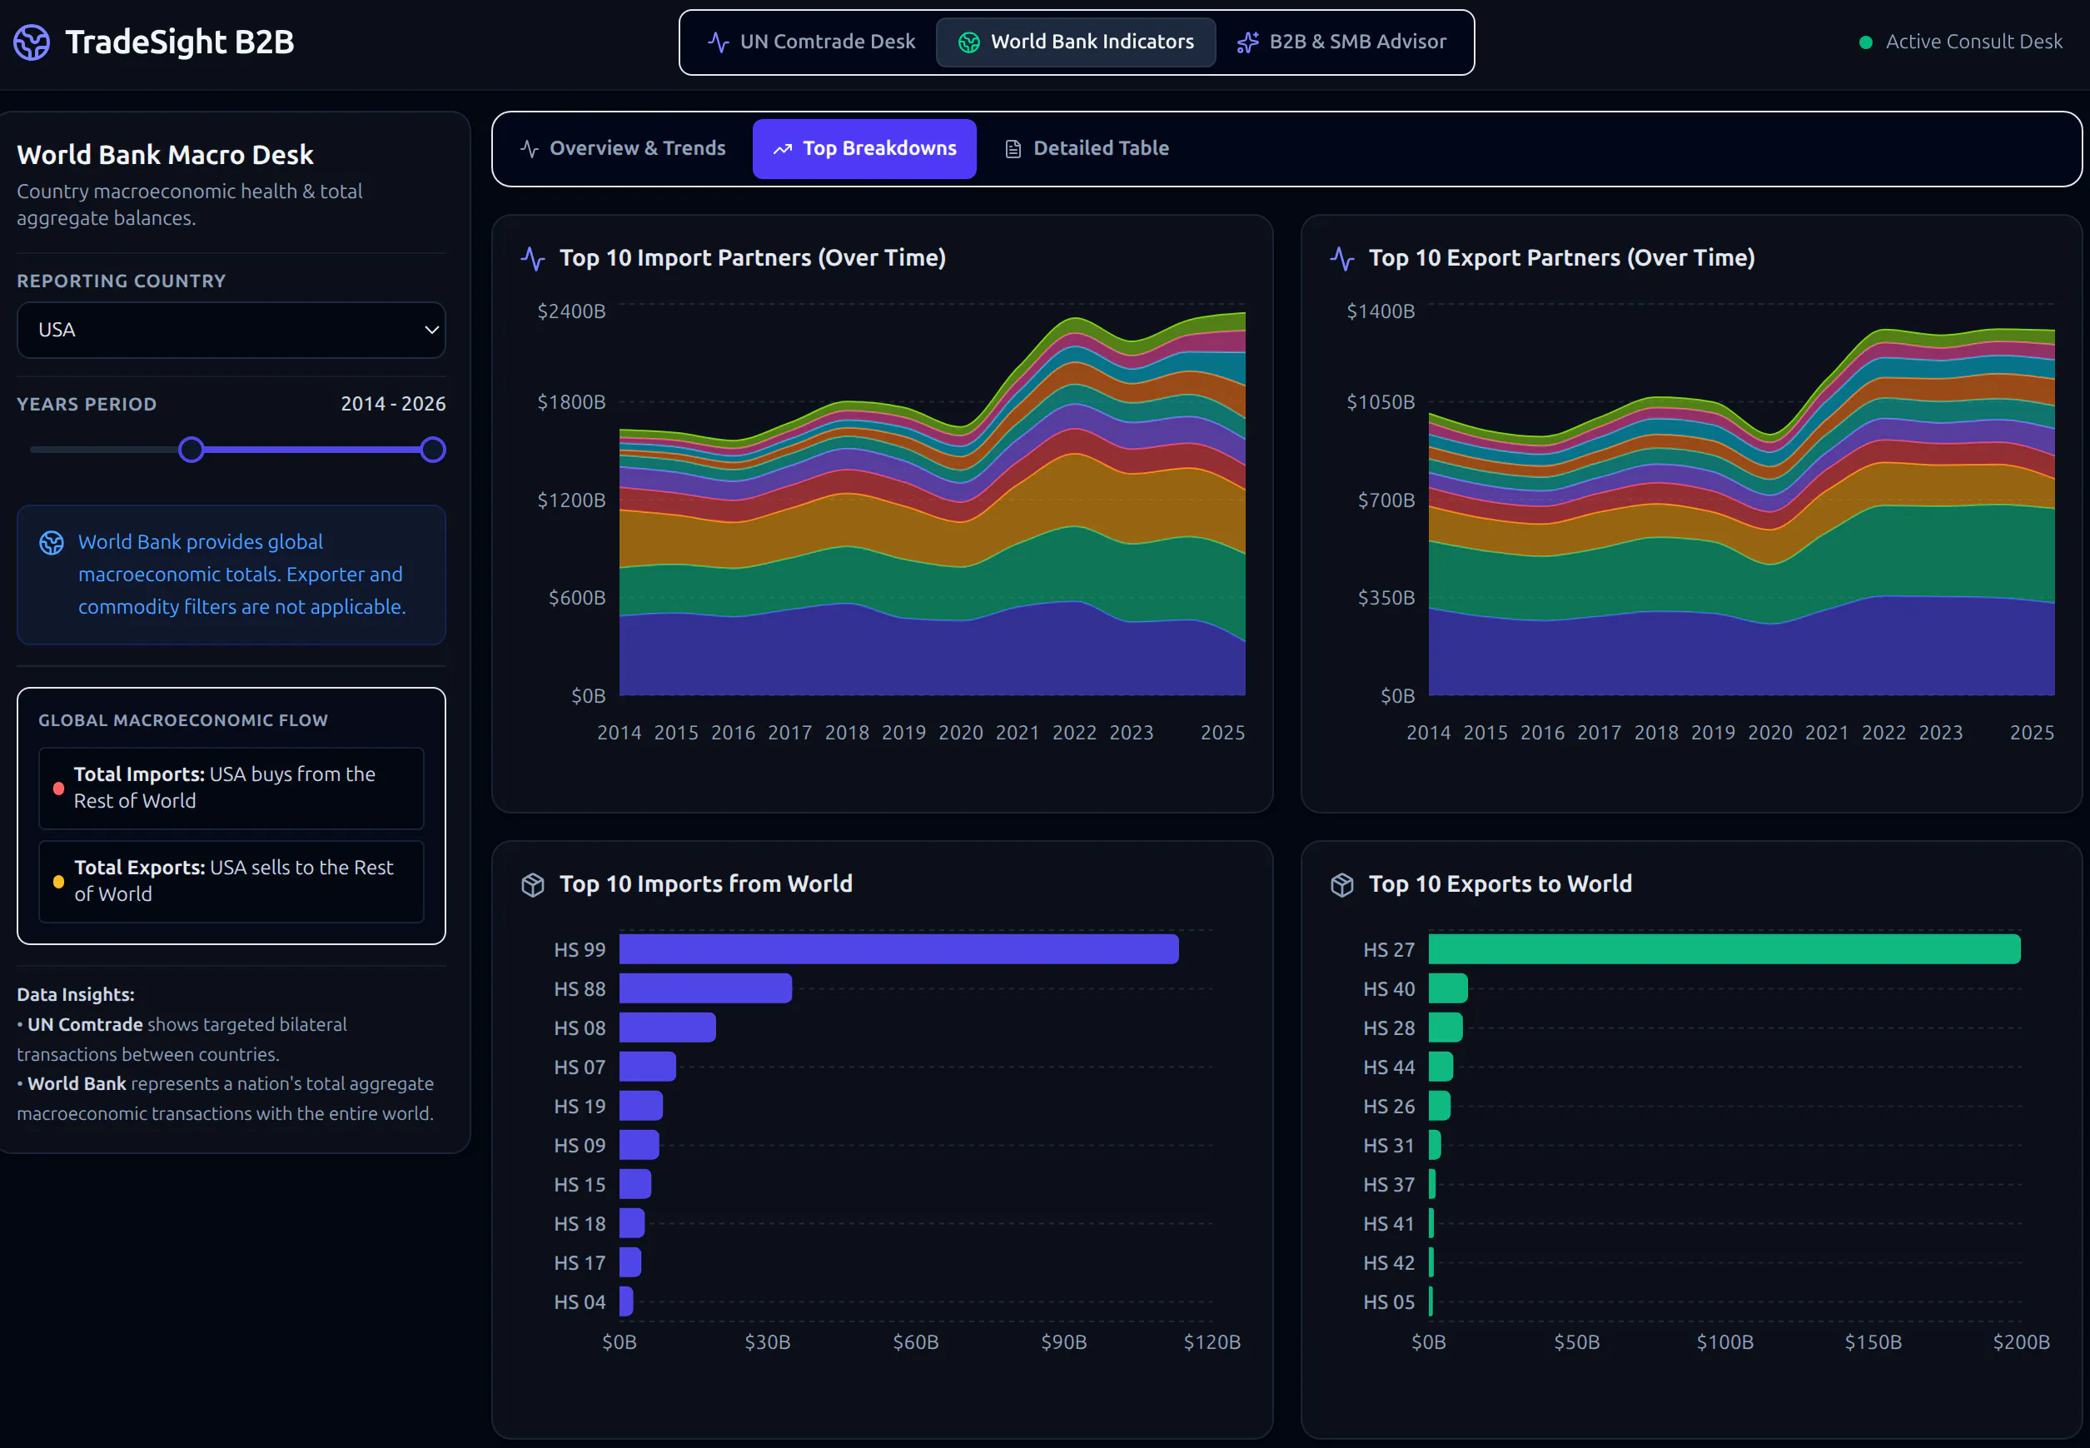Click the green Active Consult Desk status dot
Viewport: 2090px width, 1448px height.
(1866, 42)
